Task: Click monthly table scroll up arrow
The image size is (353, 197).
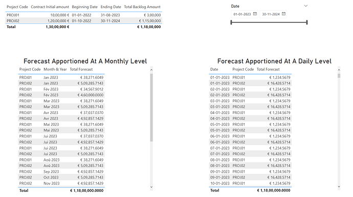Action: [151, 70]
